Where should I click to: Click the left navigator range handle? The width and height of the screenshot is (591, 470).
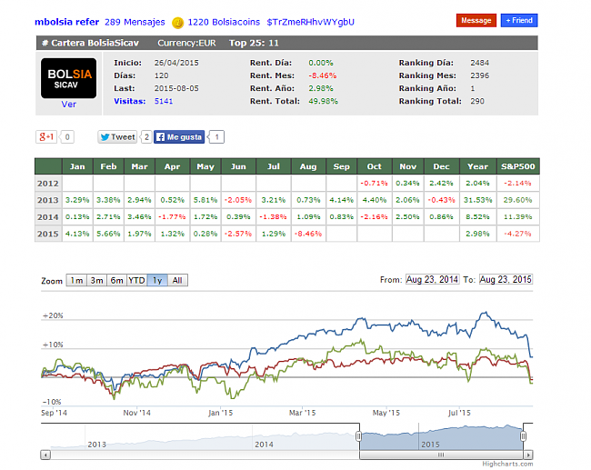(358, 436)
